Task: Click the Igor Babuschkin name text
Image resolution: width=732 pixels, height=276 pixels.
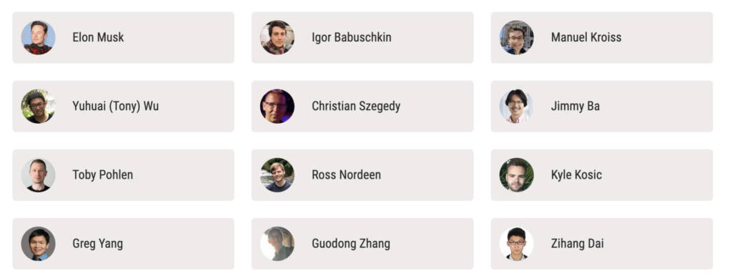Action: tap(352, 37)
